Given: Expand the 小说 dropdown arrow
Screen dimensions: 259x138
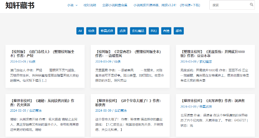Looking at the screenshot, I should click(x=76, y=5).
